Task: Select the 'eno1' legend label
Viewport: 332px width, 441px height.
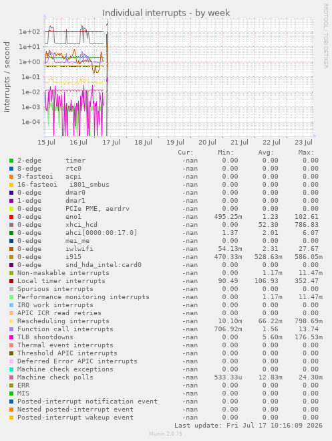Action: click(x=73, y=217)
